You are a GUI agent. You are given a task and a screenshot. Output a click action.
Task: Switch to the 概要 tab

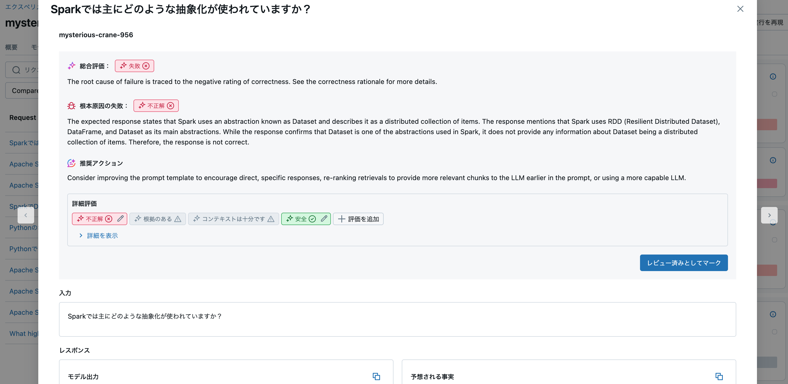pyautogui.click(x=11, y=47)
